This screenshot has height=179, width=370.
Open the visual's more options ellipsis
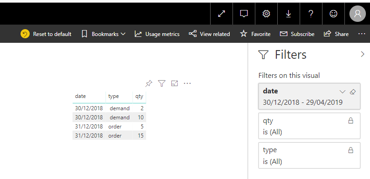click(x=187, y=83)
